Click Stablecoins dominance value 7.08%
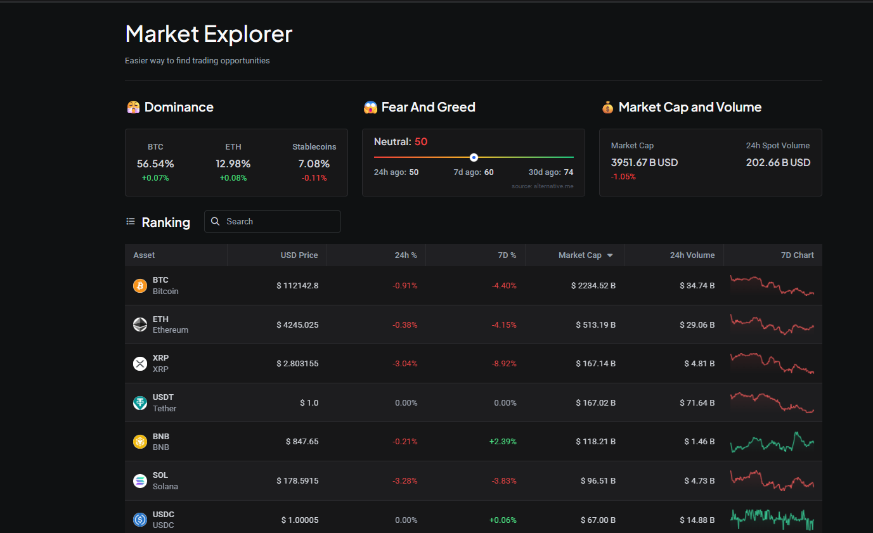 click(314, 164)
